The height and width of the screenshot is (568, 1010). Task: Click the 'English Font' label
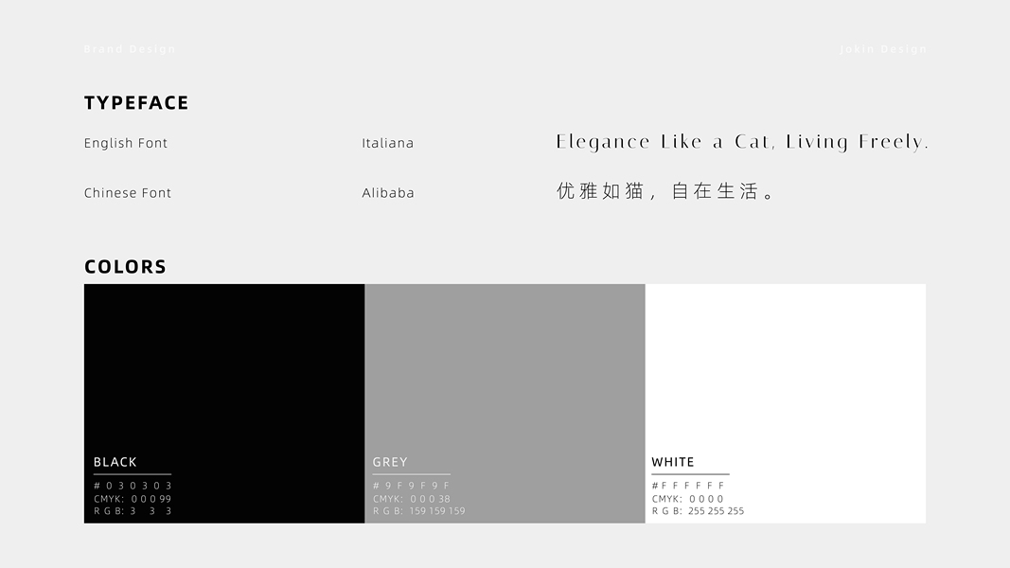click(126, 143)
